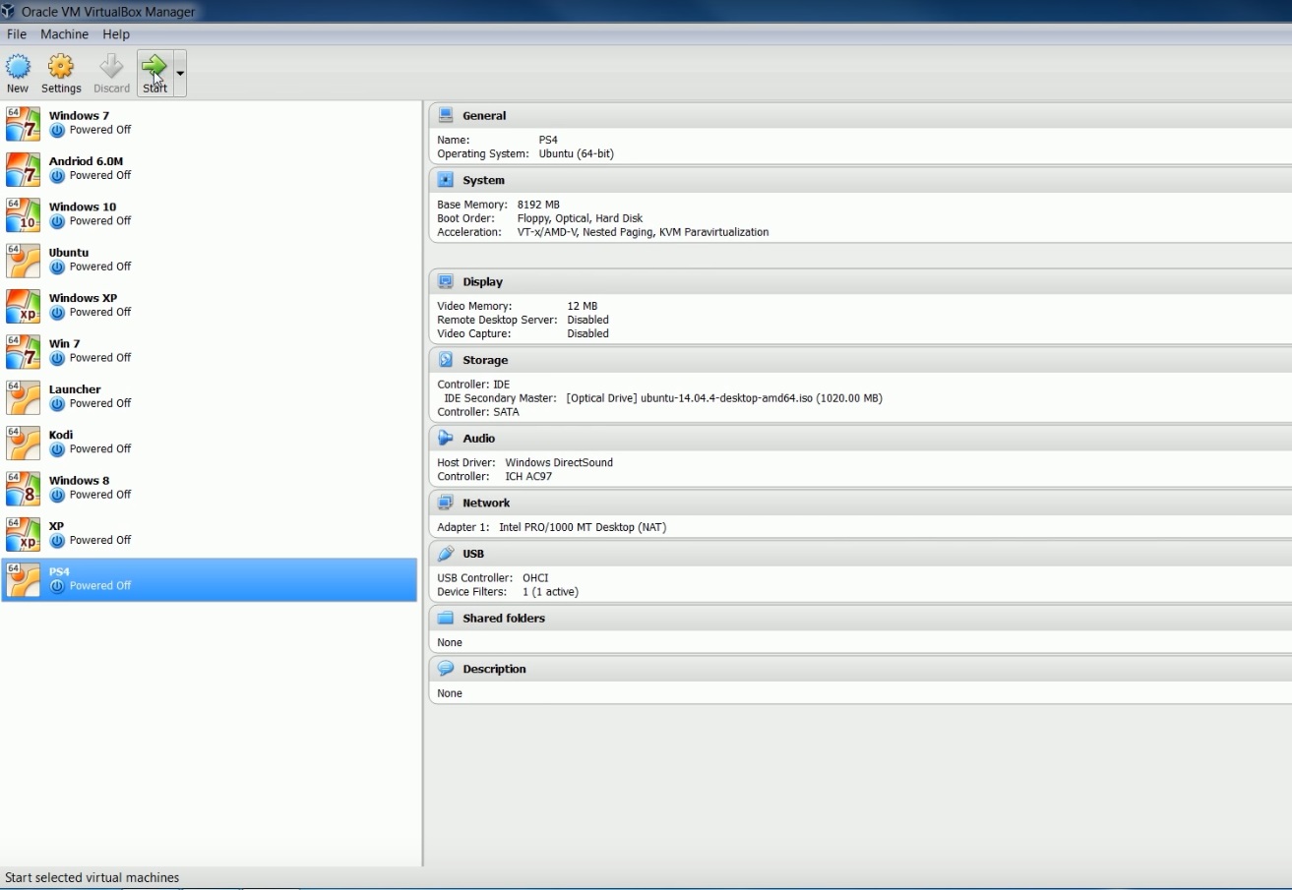This screenshot has height=890, width=1292.
Task: Click the Ubuntu (64-bit) operating system value
Action: [x=577, y=154]
